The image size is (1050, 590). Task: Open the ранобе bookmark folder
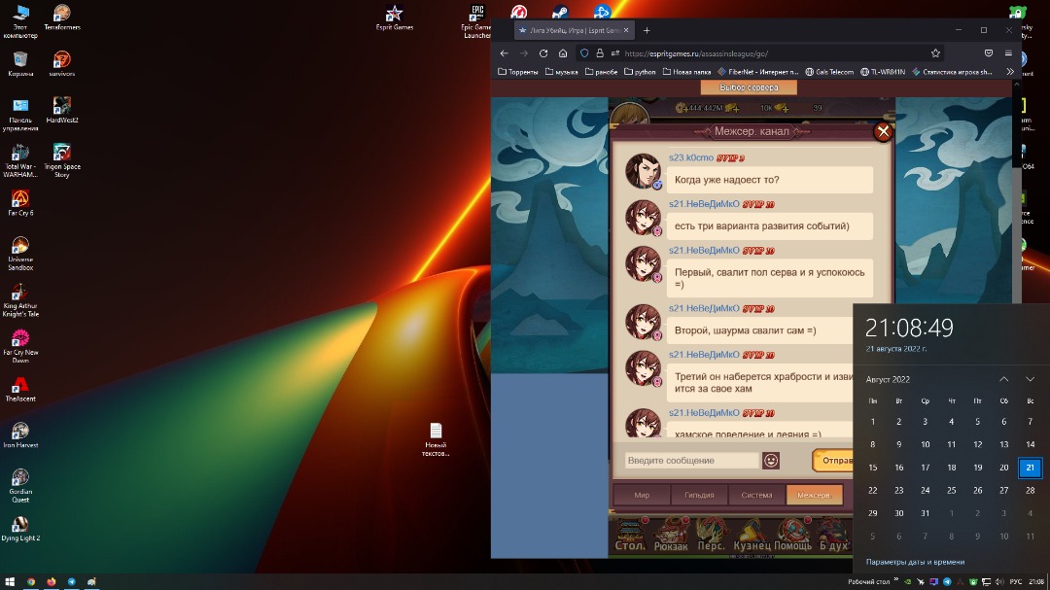coord(602,72)
